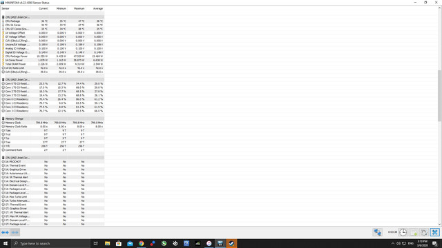Select the Core 3 C3 Residency row

[x=52, y=111]
